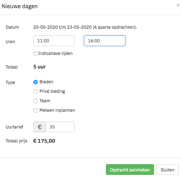This screenshot has width=182, height=179.
Task: Tick the Privé bieding checkbox
Action: point(36,92)
